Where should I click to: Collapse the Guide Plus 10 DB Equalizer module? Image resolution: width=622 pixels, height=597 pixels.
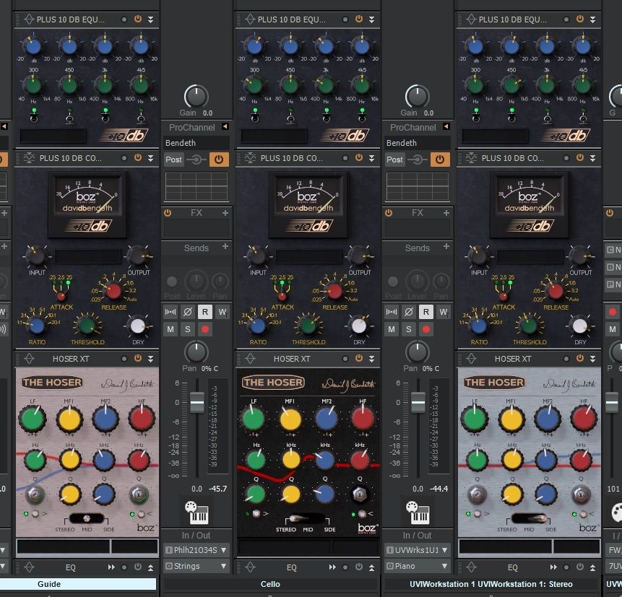tap(151, 19)
